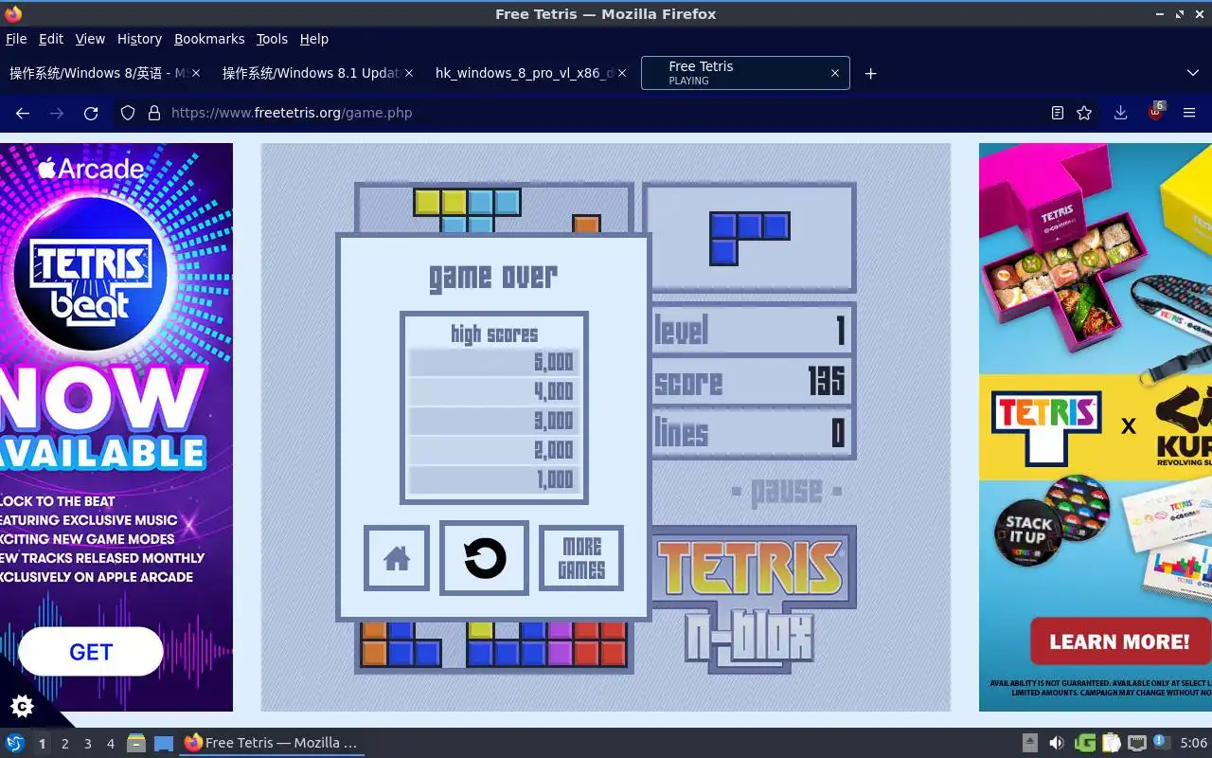1212x758 pixels.
Task: Open the More Games button
Action: tap(581, 558)
